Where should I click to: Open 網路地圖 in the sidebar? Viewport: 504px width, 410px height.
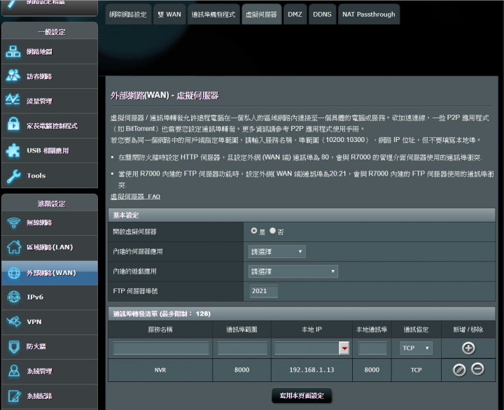tap(49, 52)
